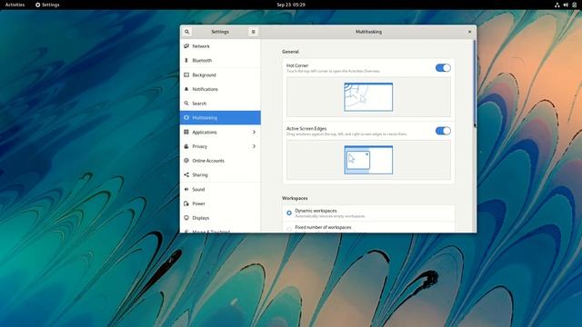Click the Notifications bell icon
This screenshot has width=582, height=327.
[186, 89]
